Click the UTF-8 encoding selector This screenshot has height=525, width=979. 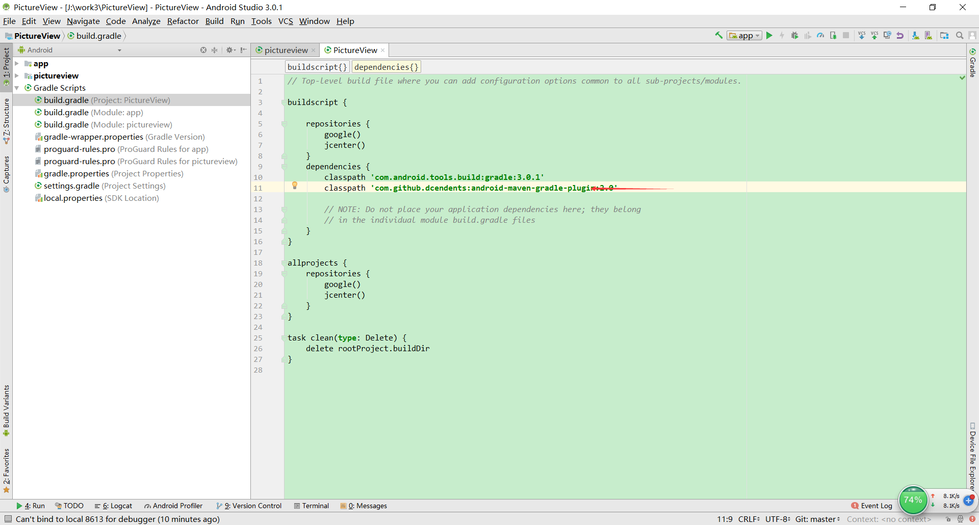click(778, 519)
